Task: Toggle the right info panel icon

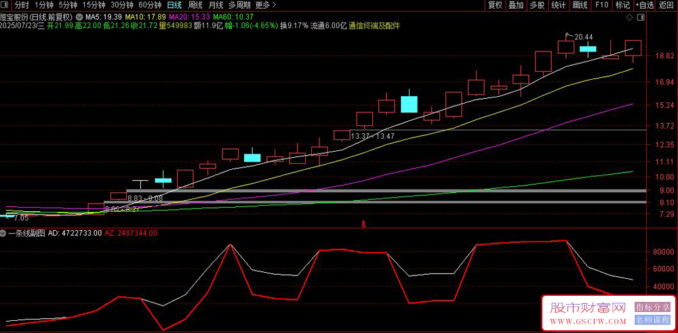Action: pyautogui.click(x=641, y=17)
